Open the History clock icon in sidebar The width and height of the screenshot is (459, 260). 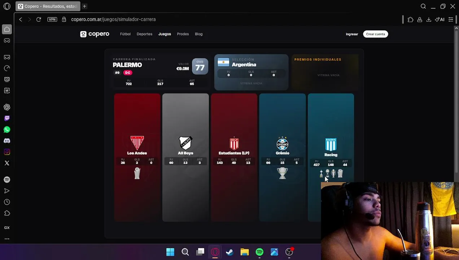(7, 202)
